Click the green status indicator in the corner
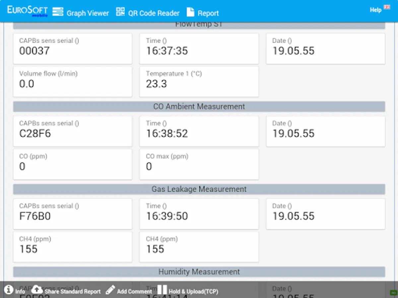The height and width of the screenshot is (298, 398). coord(393,292)
